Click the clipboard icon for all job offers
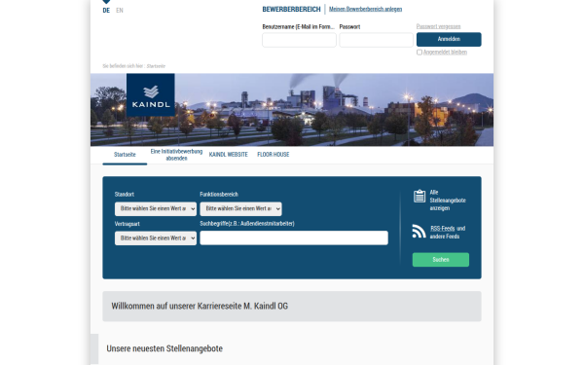Viewport: 584px width, 365px height. [x=420, y=196]
